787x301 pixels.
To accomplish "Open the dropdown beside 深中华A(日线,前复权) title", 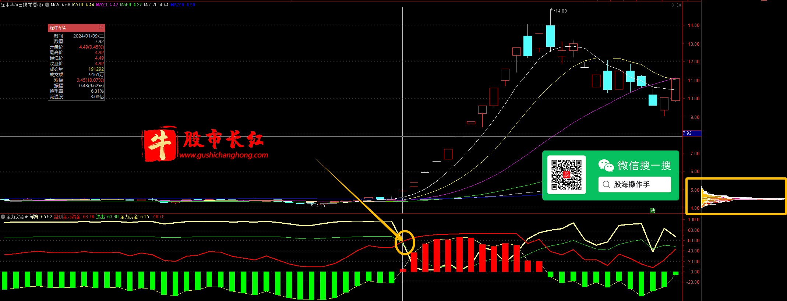I will click(47, 5).
